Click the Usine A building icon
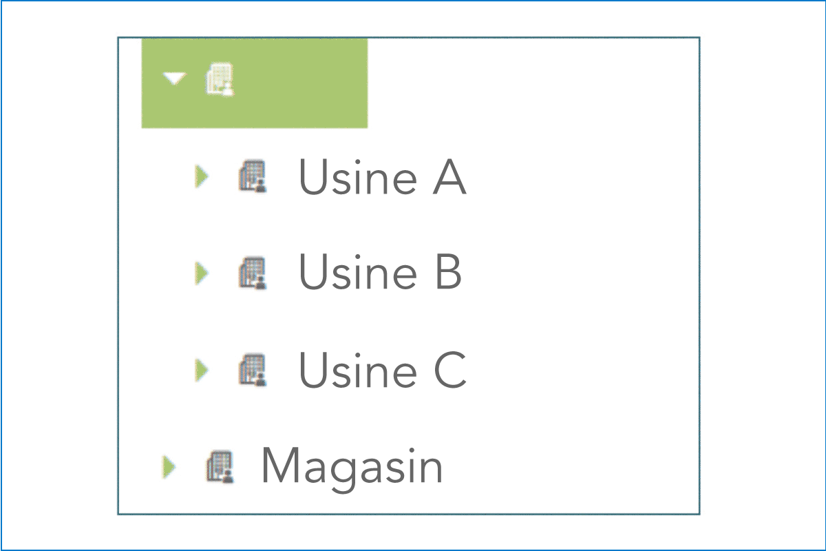Screen dimensions: 826x551 253,176
